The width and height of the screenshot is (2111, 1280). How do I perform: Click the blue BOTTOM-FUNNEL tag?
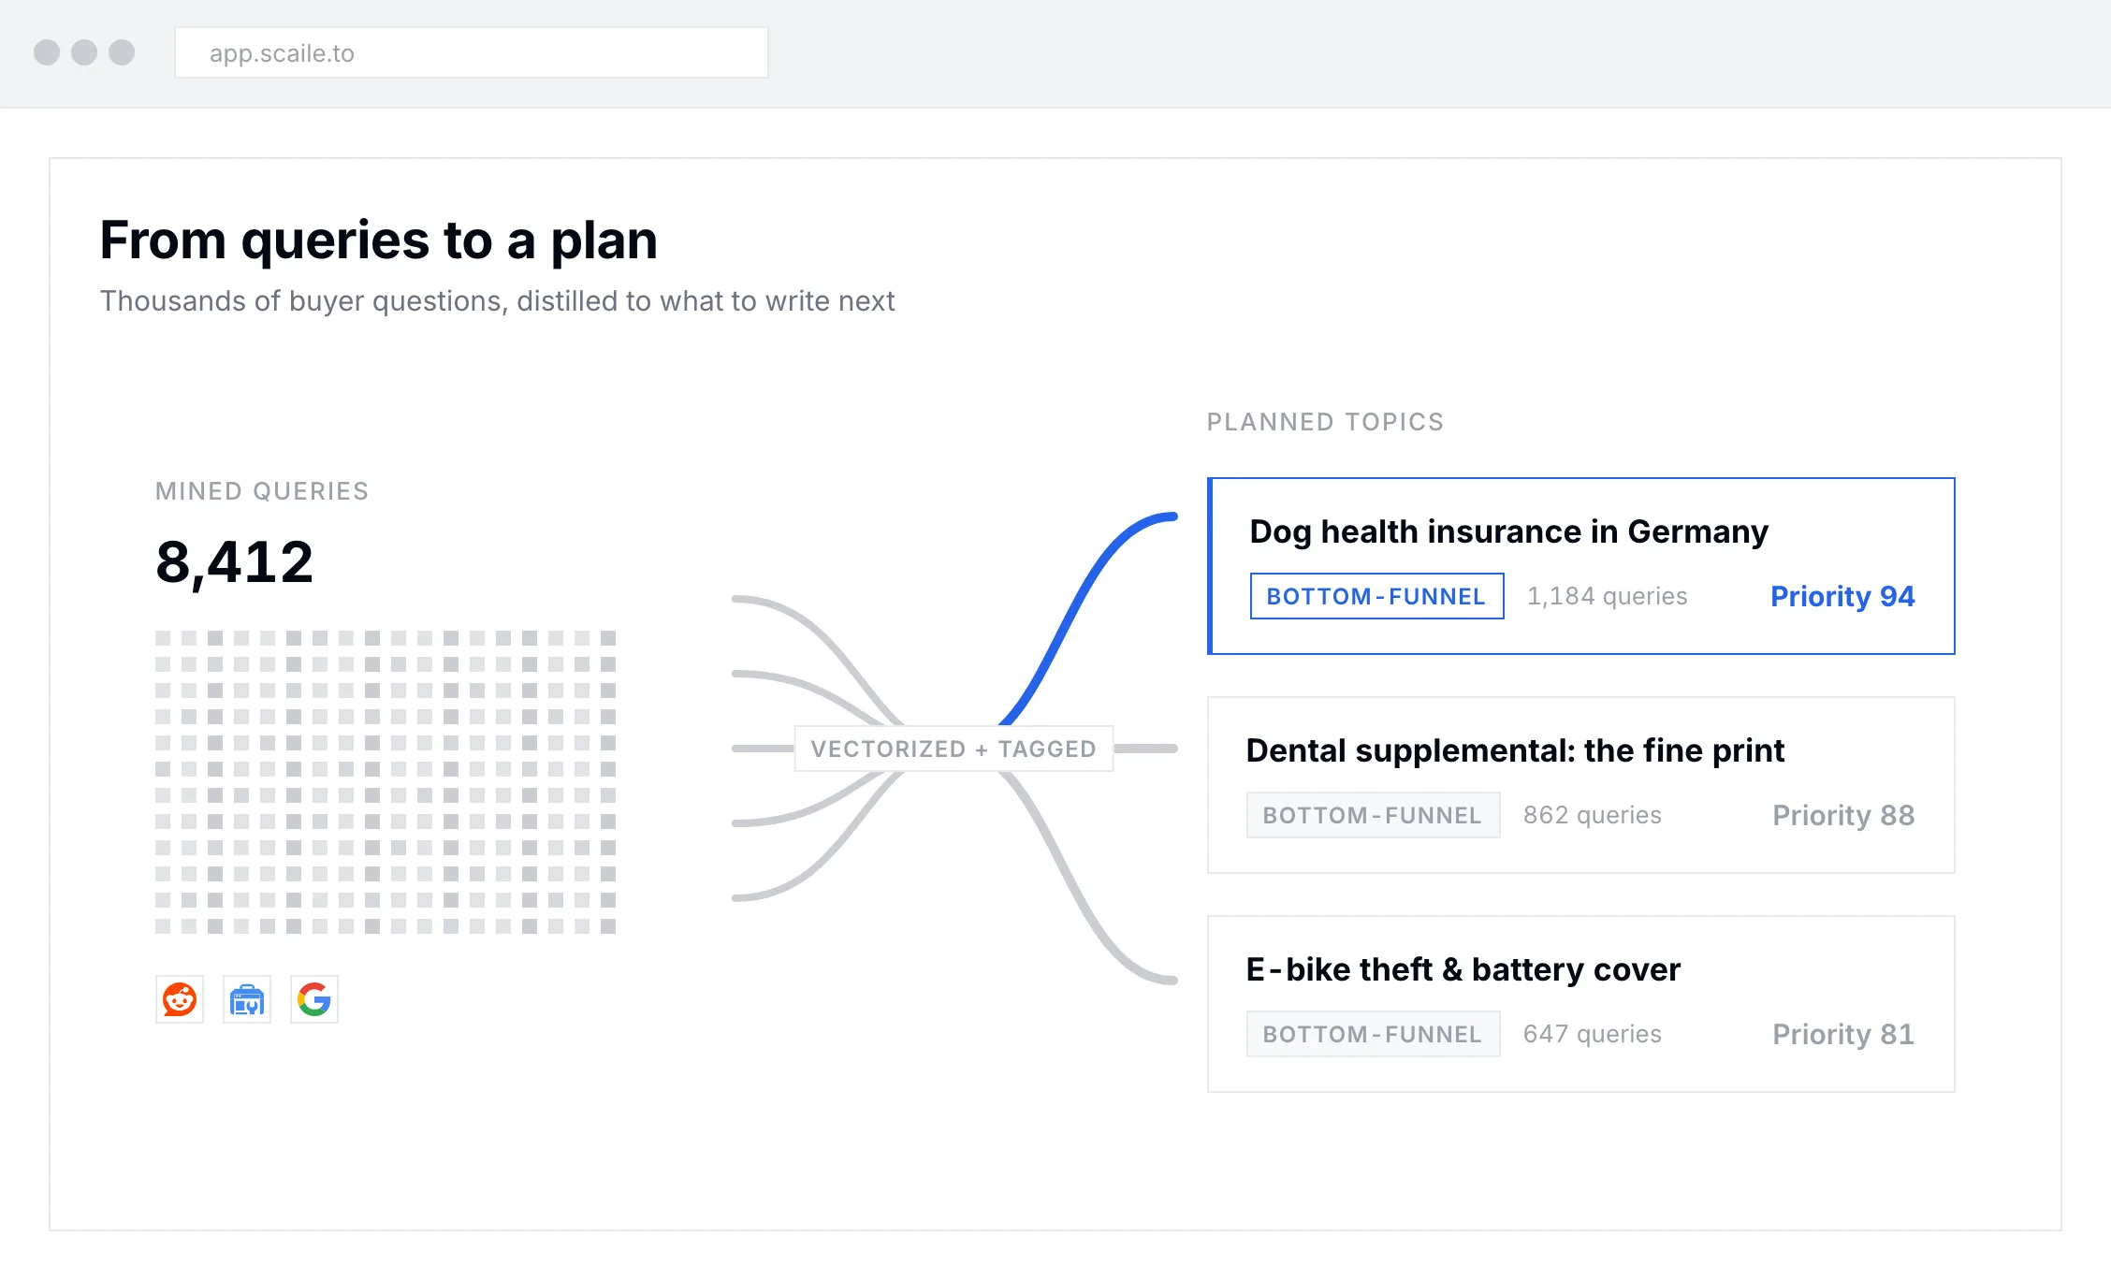1376,596
